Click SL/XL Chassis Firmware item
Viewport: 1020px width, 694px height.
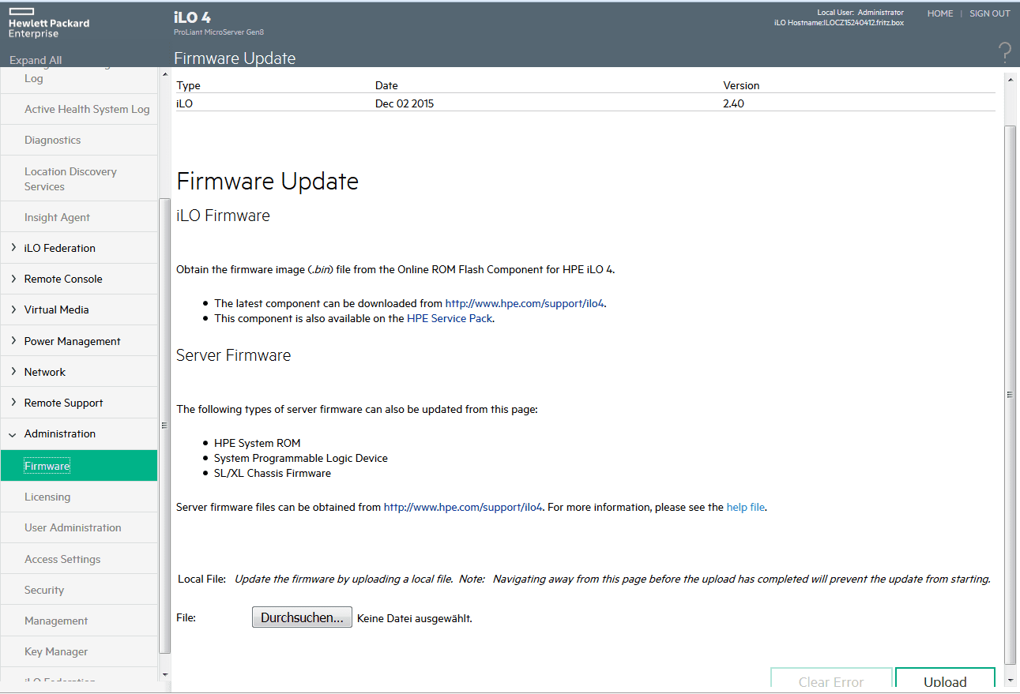(273, 473)
